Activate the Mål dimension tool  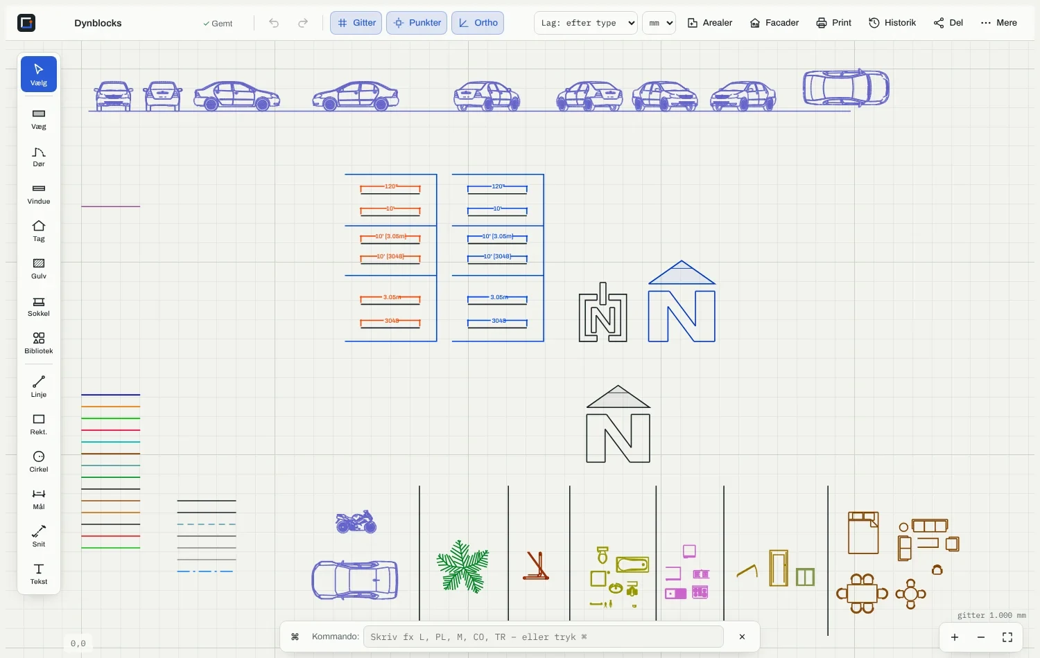[x=39, y=499]
